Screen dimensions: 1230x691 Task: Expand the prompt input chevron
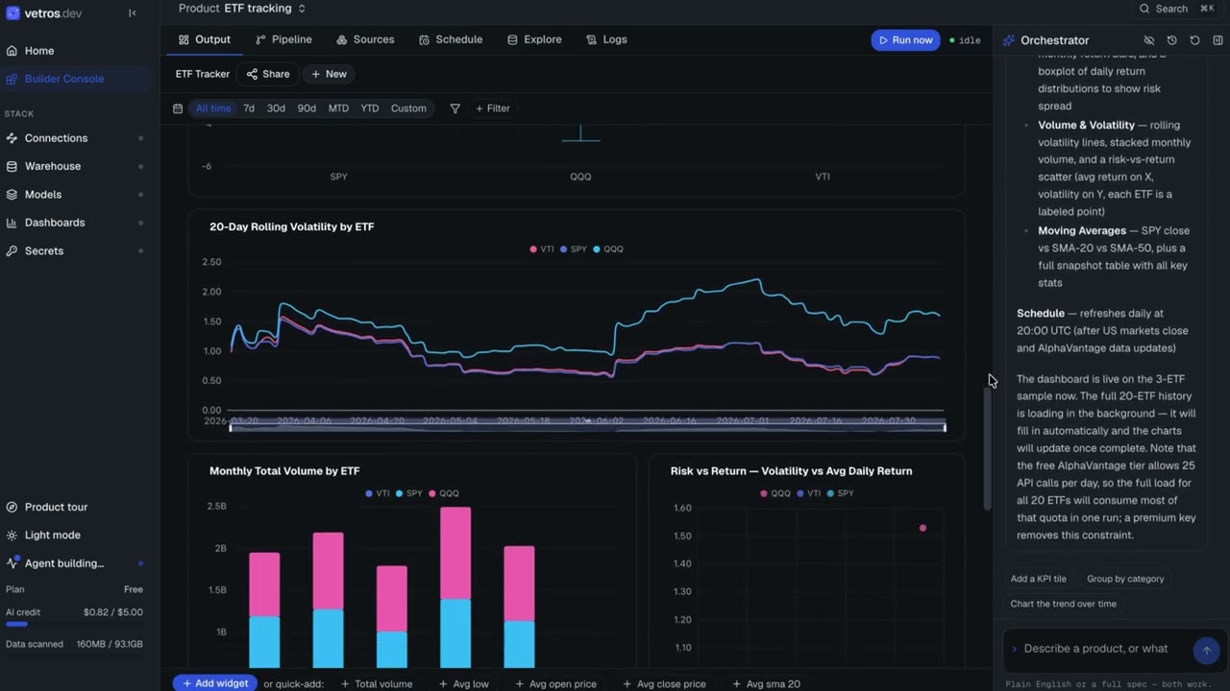(x=1014, y=650)
